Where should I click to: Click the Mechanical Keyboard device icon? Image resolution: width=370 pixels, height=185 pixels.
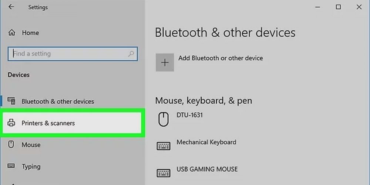163,146
